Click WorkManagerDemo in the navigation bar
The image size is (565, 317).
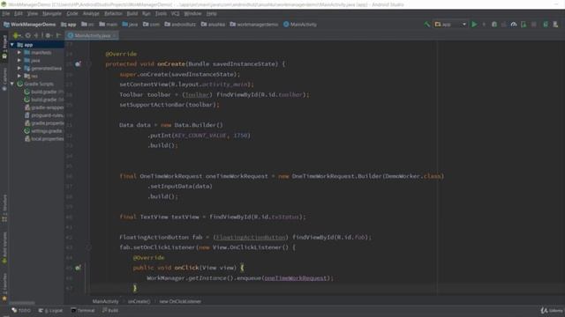29,25
